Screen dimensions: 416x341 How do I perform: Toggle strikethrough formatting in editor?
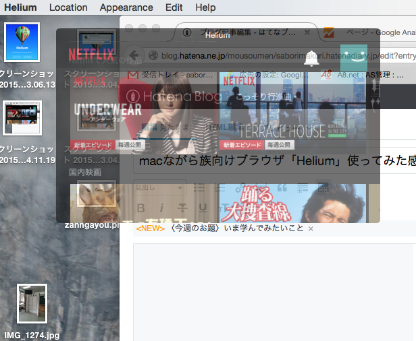[182, 208]
